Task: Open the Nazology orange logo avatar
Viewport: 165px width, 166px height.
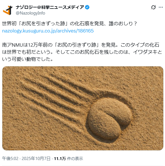Action: tap(7, 10)
